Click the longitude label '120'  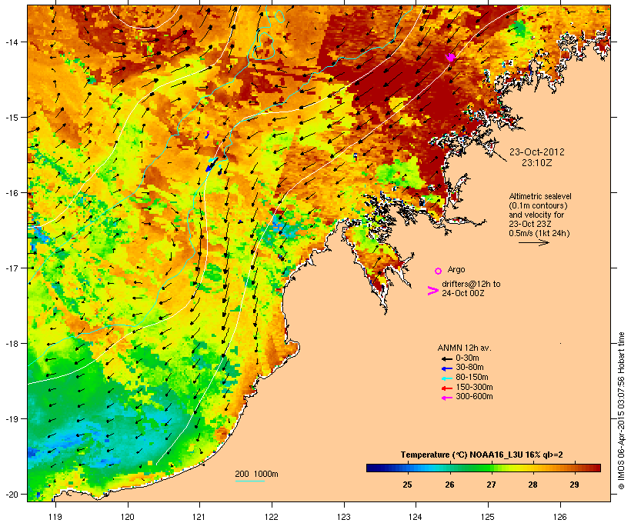pos(128,517)
